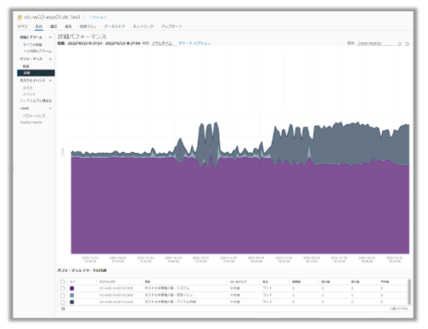Image resolution: width=428 pixels, height=329 pixels.
Task: Click the rollup cell in the 仮想マシン row
Action: pyautogui.click(x=234, y=295)
